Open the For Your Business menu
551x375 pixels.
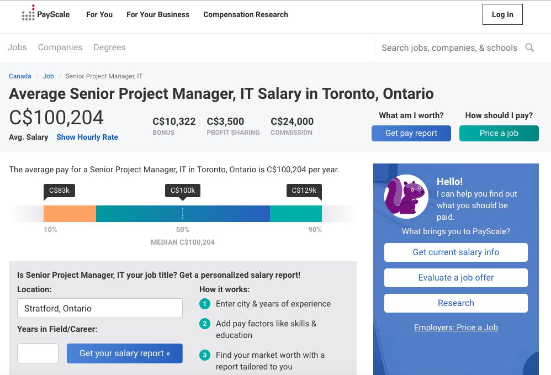pyautogui.click(x=158, y=15)
